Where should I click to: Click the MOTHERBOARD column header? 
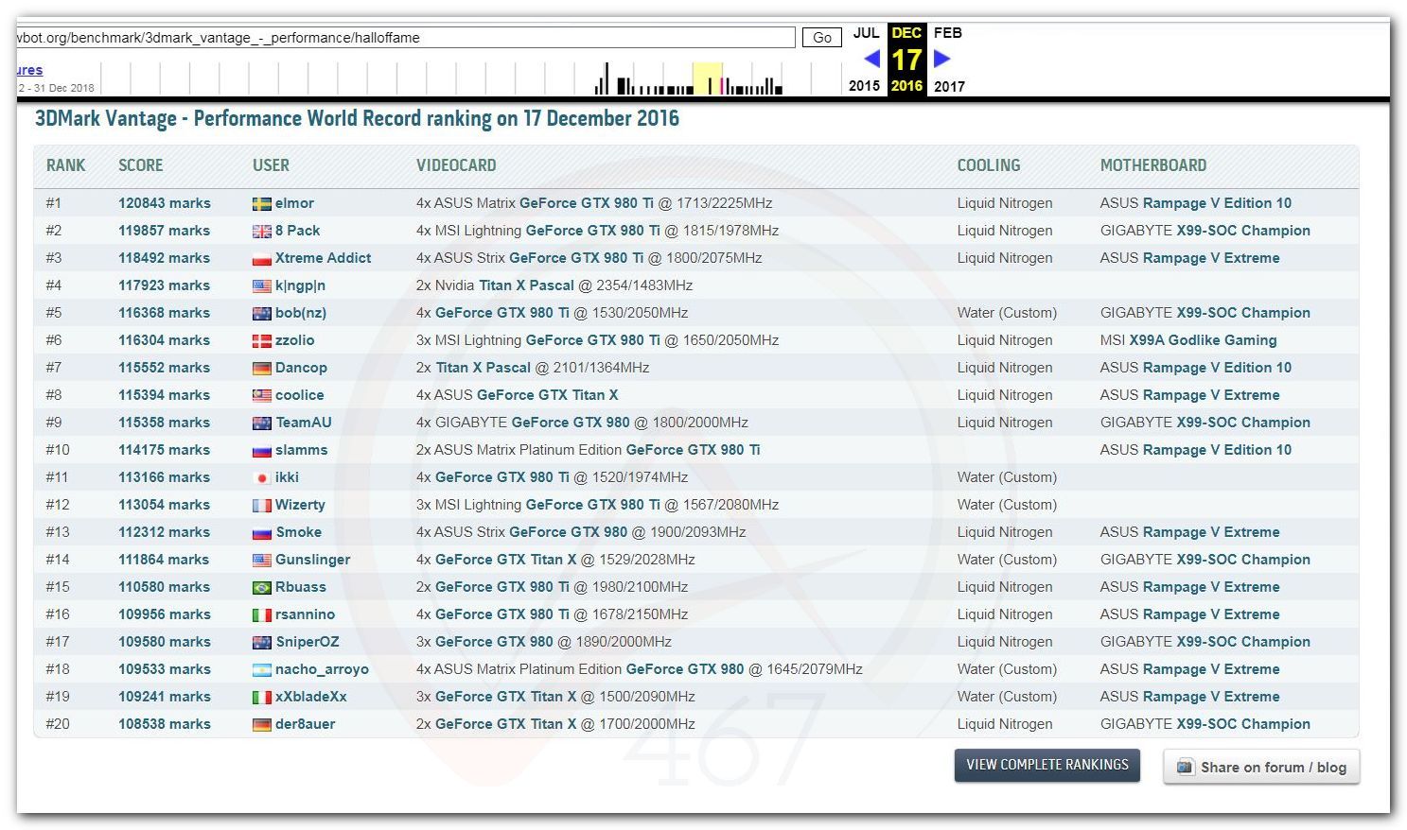[x=1153, y=165]
